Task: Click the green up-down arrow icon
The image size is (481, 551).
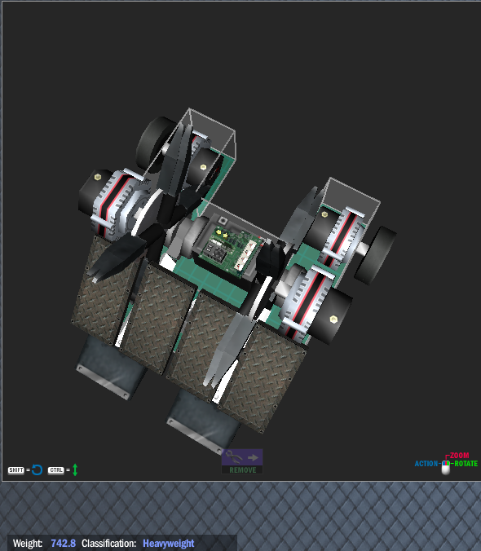Action: 75,469
